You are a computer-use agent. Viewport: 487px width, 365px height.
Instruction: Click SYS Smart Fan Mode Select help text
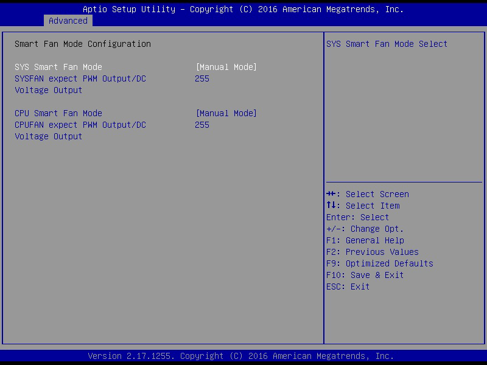pos(387,44)
